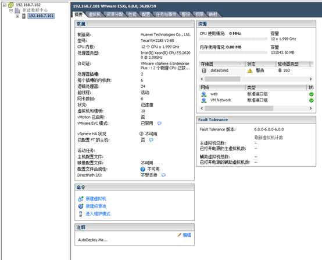Image resolution: width=322 pixels, height=260 pixels.
Task: Click the memory usage progress bar
Action: coord(233,52)
